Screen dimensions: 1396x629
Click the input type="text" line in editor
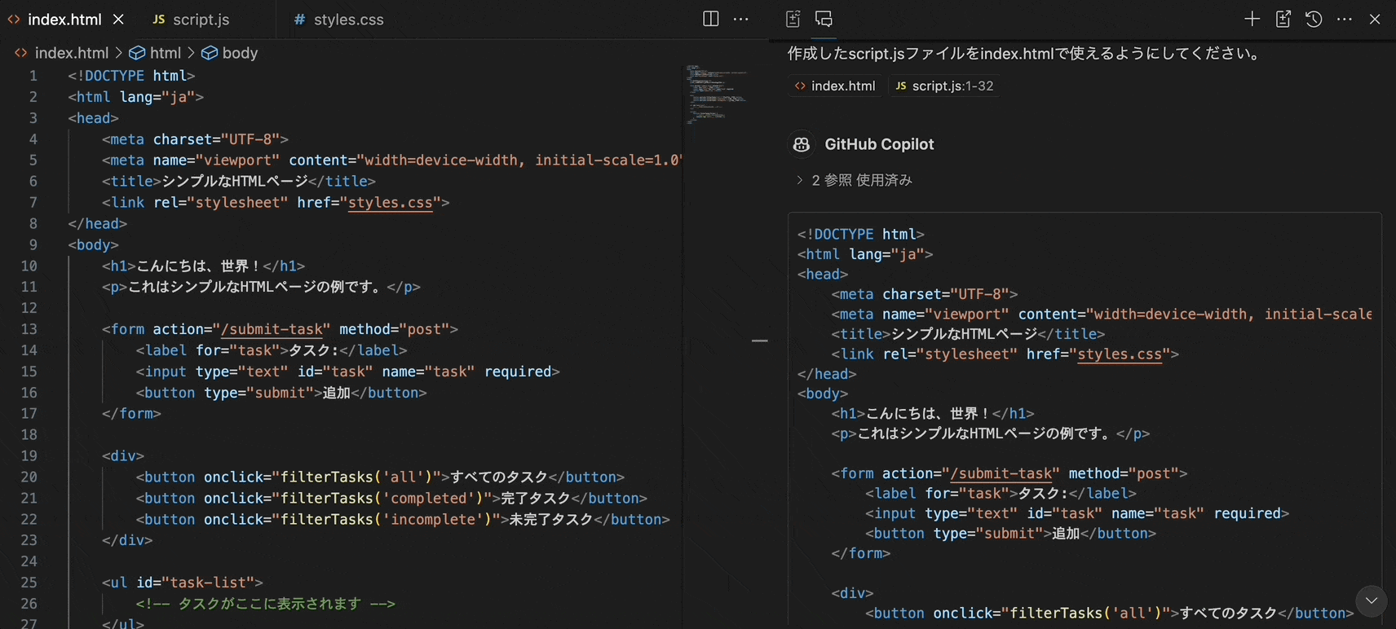coord(347,372)
